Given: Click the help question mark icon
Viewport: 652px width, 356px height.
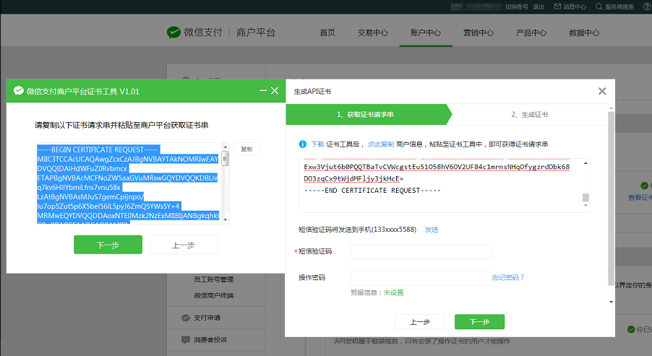Looking at the screenshot, I should tap(645, 6).
